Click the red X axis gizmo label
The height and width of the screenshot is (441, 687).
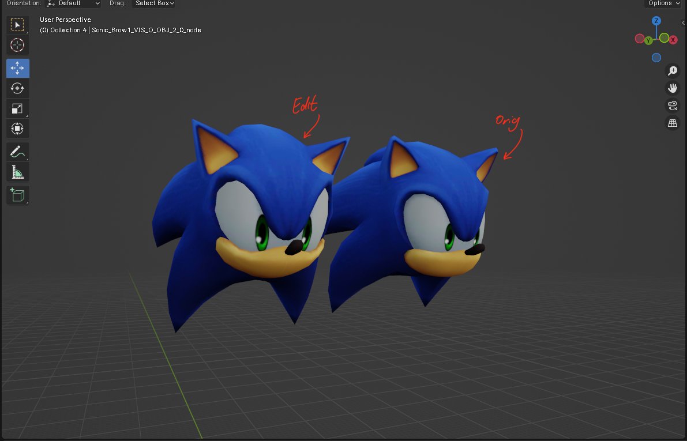tap(673, 40)
